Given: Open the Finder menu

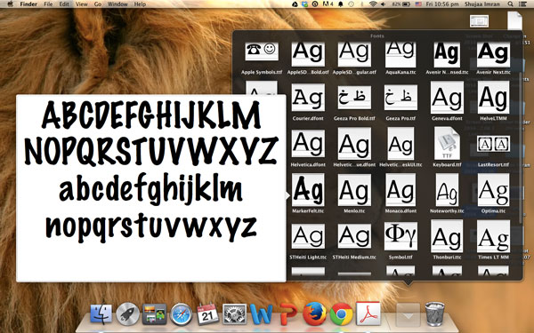Looking at the screenshot, I should click(x=28, y=4).
